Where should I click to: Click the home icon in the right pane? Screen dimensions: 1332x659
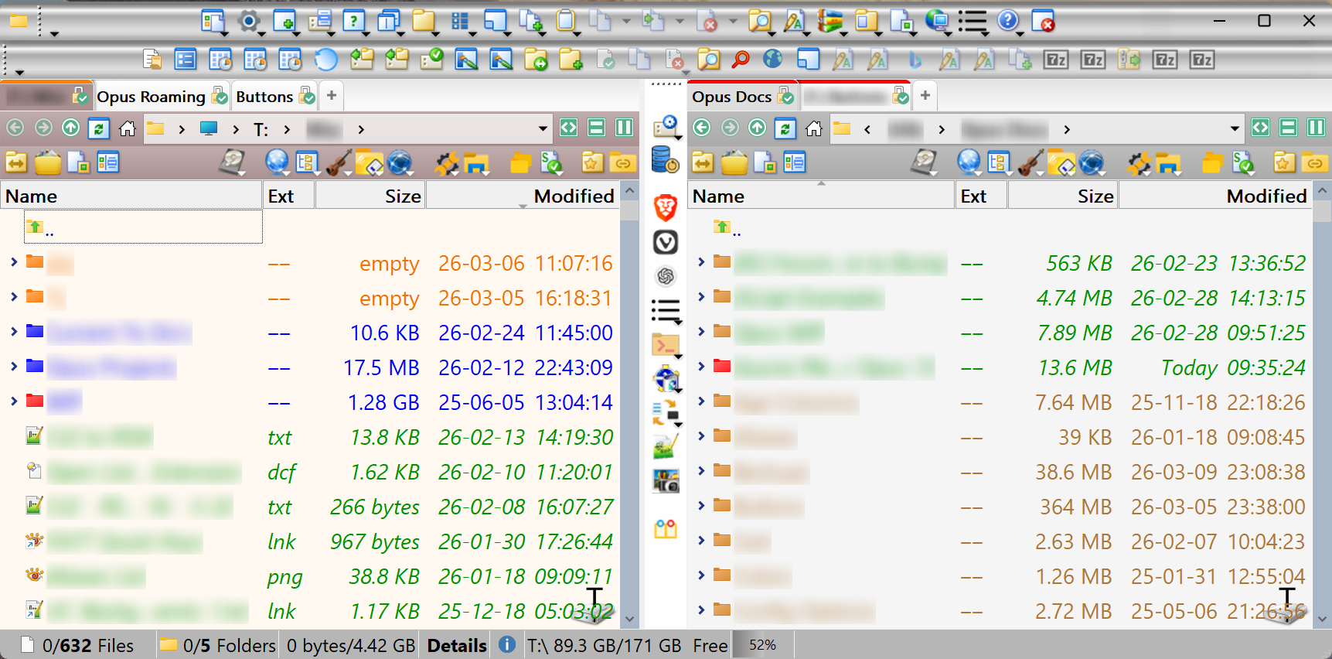tap(813, 128)
